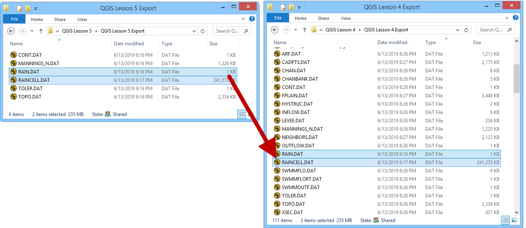The width and height of the screenshot is (526, 228).
Task: Click details view button in Lesson 4 window
Action: click(x=506, y=220)
